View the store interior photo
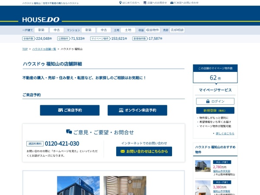The height and width of the screenshot is (195, 260). point(125,185)
